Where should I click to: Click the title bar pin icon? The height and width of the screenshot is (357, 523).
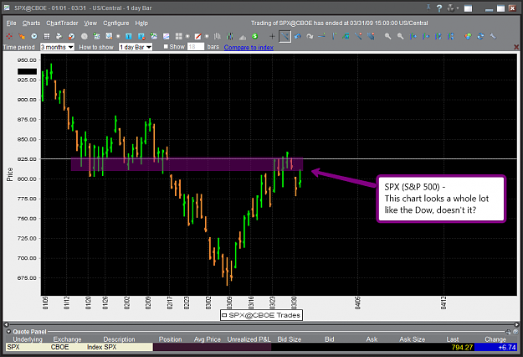428,8
